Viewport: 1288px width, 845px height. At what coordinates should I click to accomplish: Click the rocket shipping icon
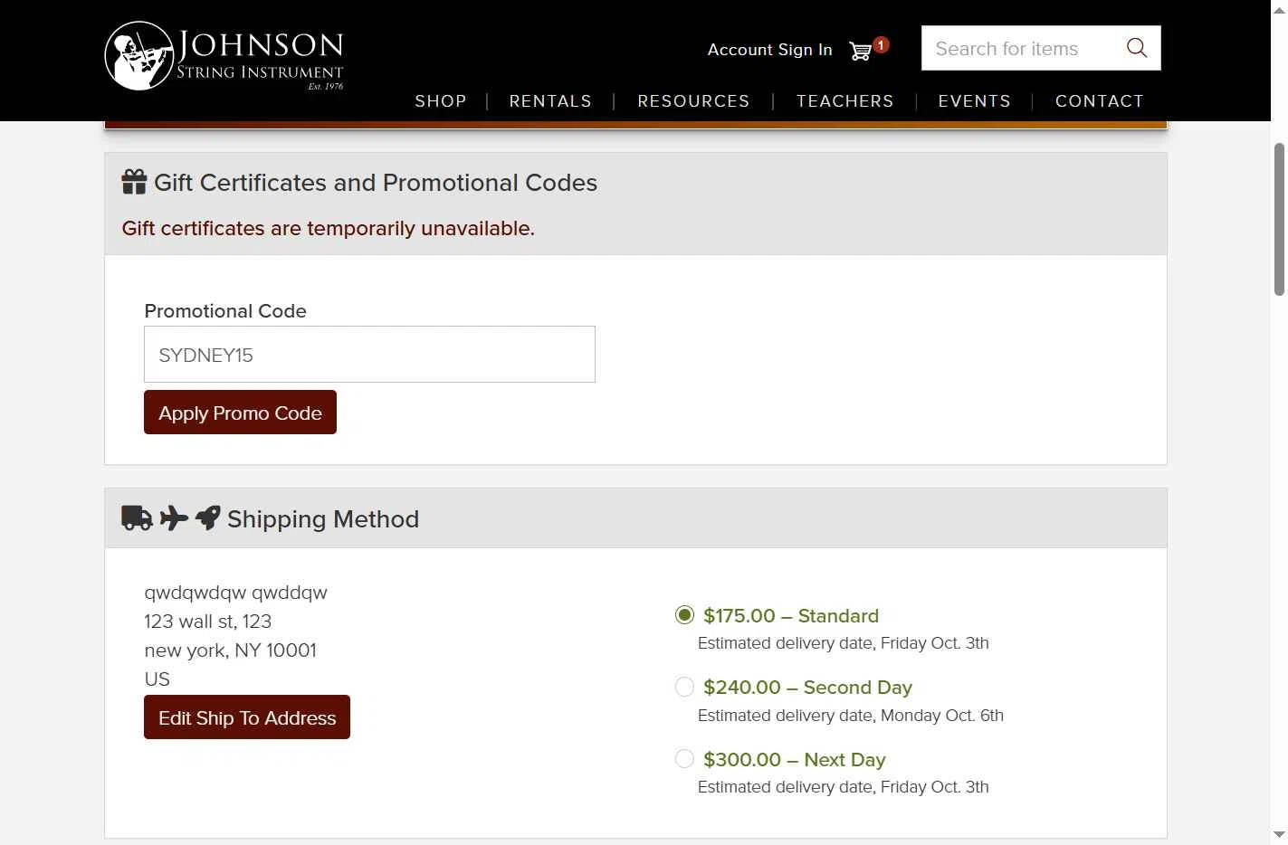pos(207,517)
